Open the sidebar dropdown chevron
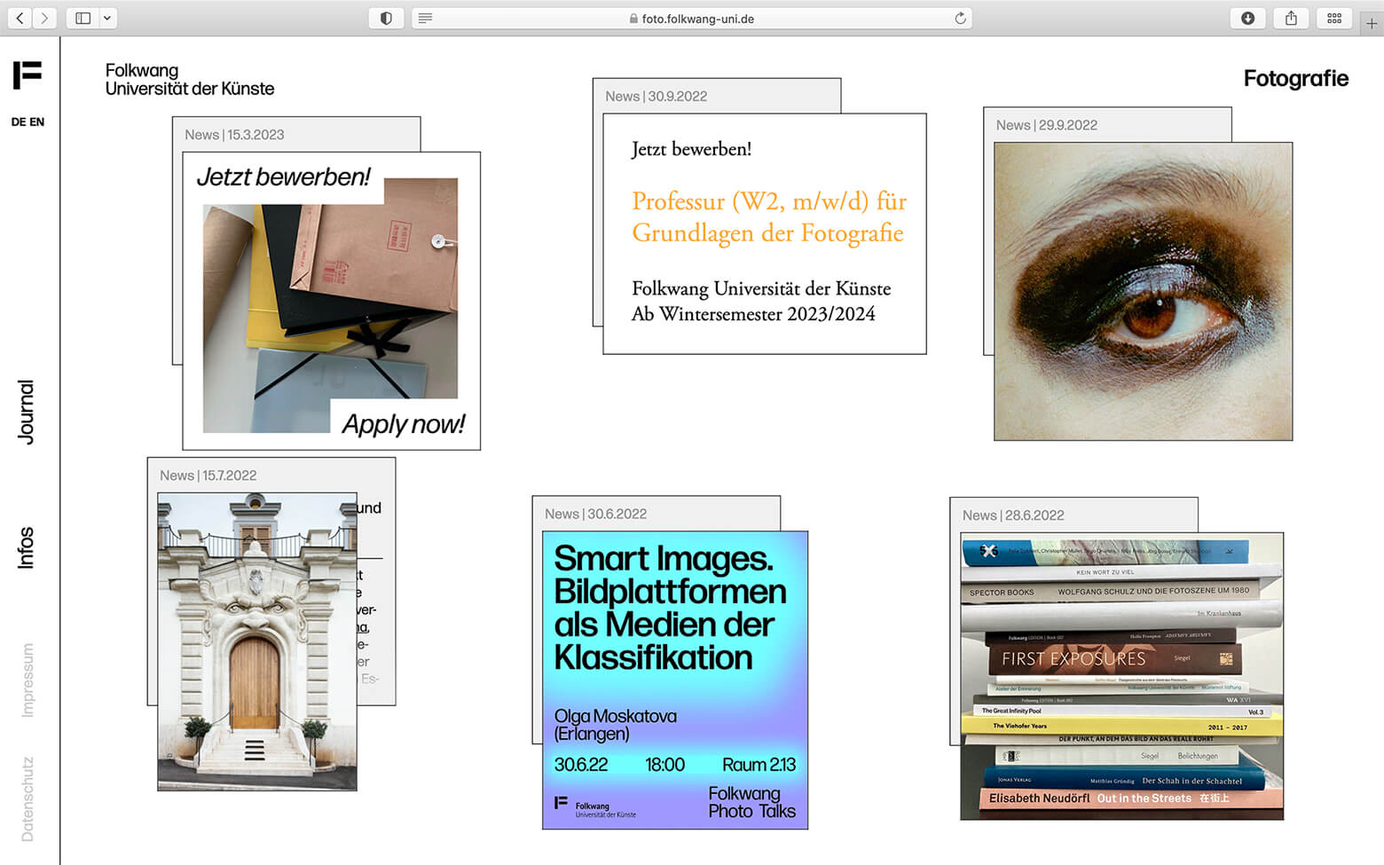The image size is (1384, 865). coord(107,18)
